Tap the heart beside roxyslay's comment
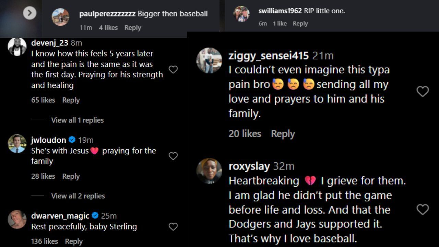Image resolution: width=439 pixels, height=247 pixels. 423,209
